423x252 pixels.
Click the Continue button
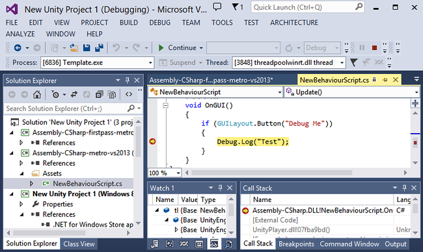tap(180, 48)
